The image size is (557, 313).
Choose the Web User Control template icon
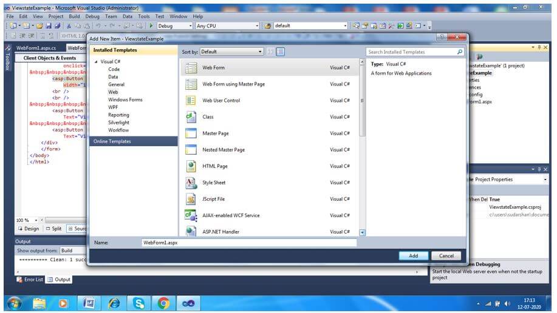(191, 101)
